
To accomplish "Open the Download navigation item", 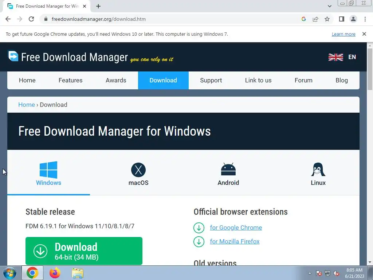I will (163, 81).
